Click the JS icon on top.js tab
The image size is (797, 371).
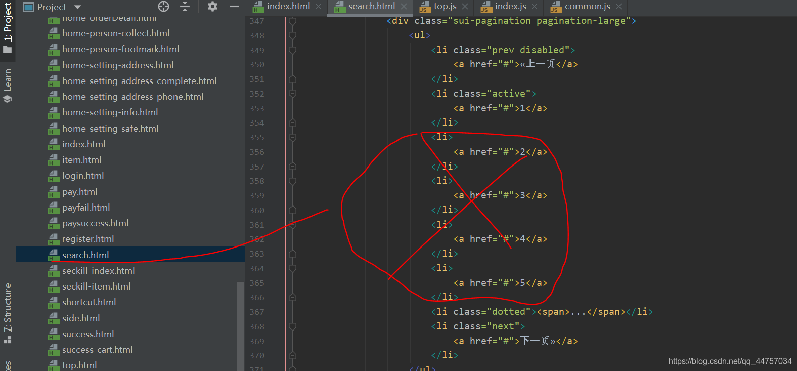coord(425,7)
